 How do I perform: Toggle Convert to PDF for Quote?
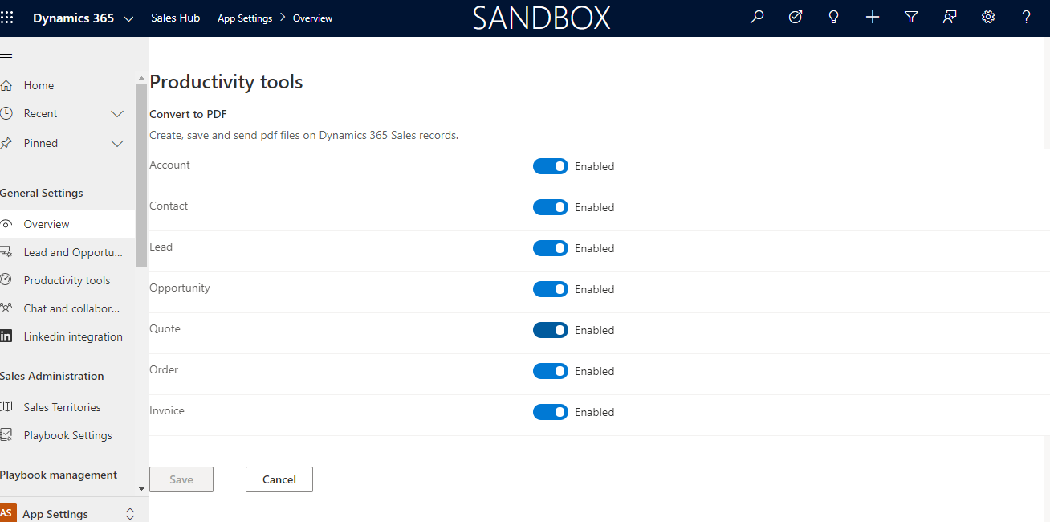tap(551, 330)
